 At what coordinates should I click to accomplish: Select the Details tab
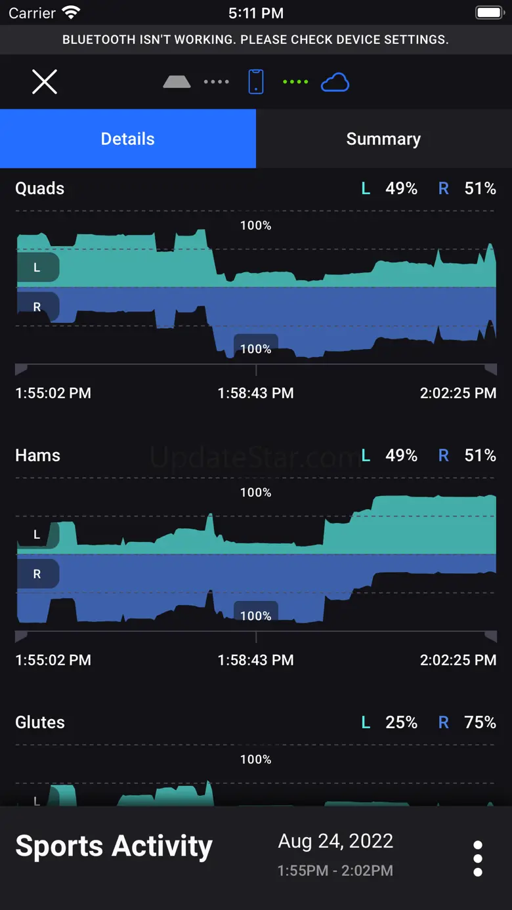pyautogui.click(x=128, y=139)
